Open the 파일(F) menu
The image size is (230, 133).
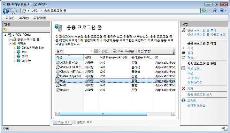coord(10,18)
